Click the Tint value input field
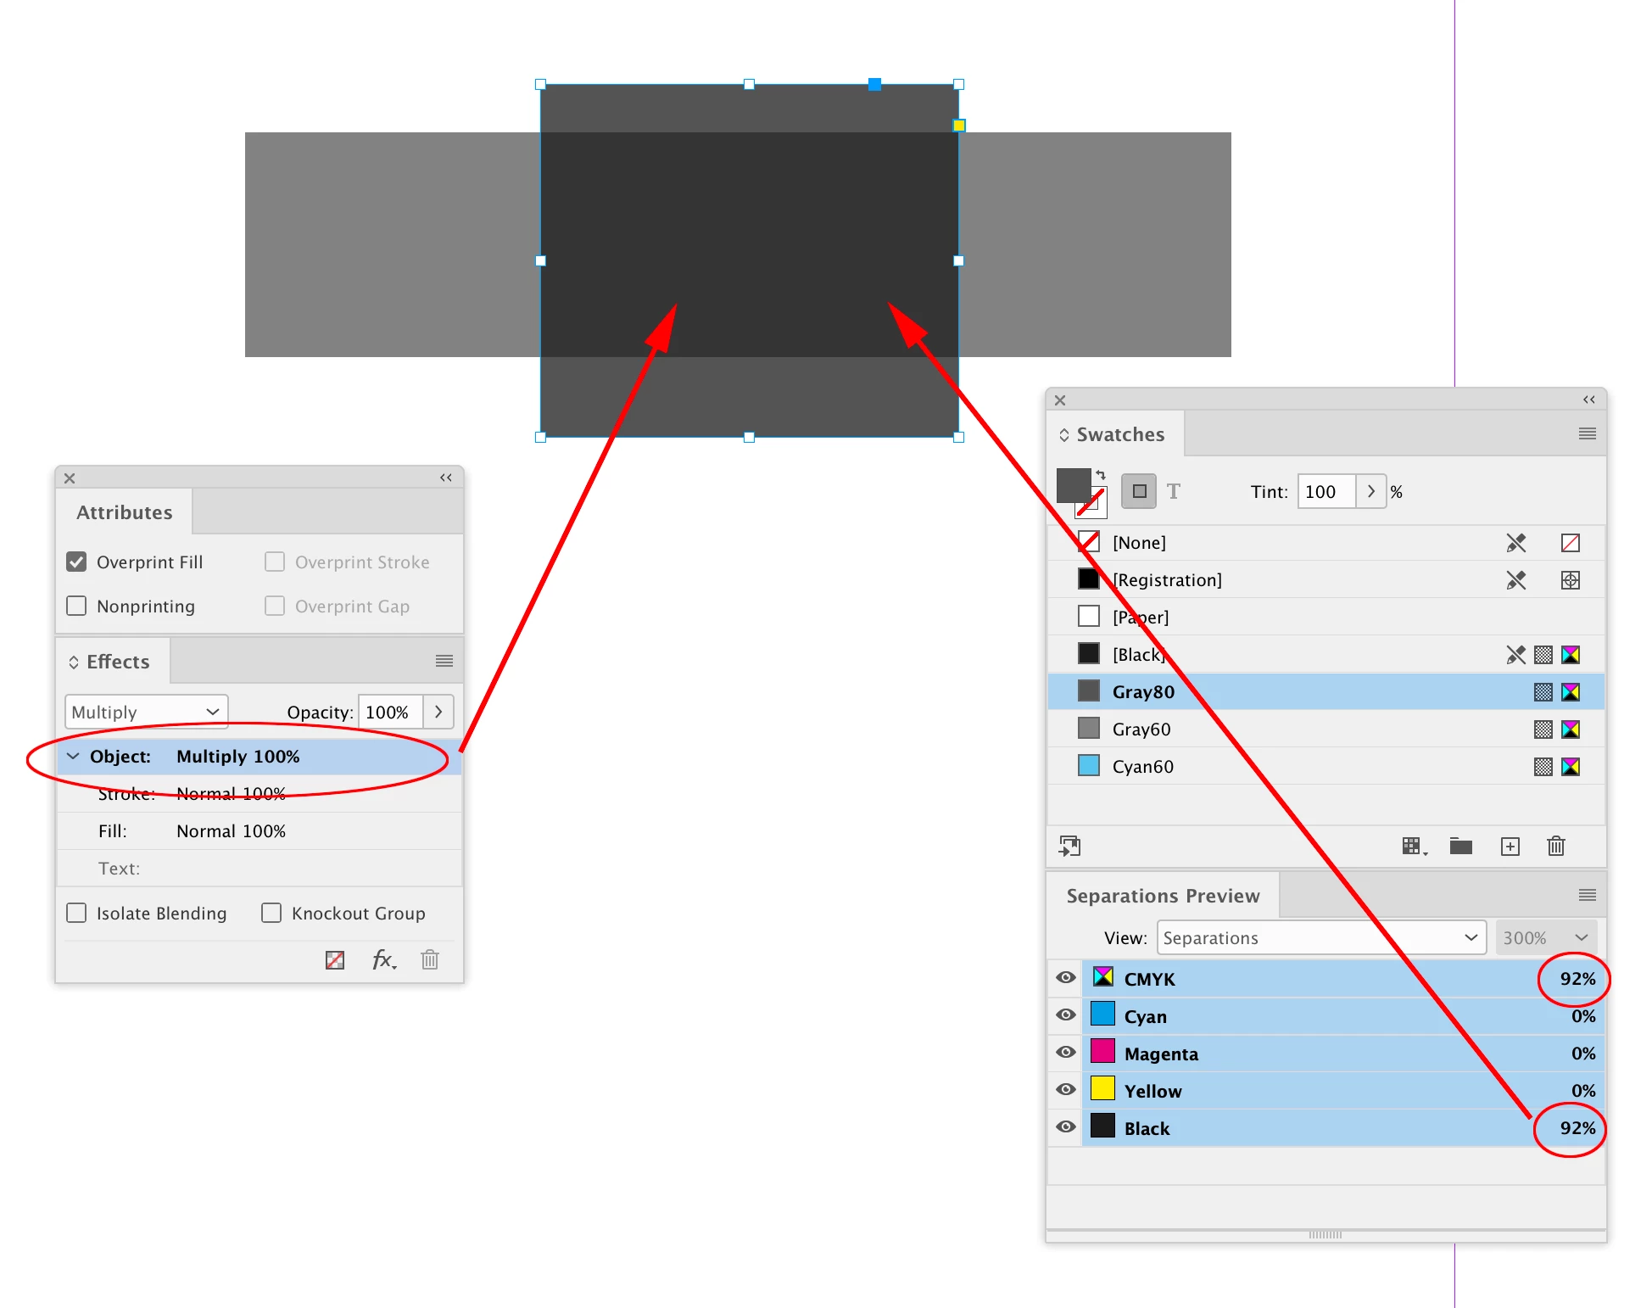This screenshot has width=1652, height=1308. pyautogui.click(x=1326, y=491)
